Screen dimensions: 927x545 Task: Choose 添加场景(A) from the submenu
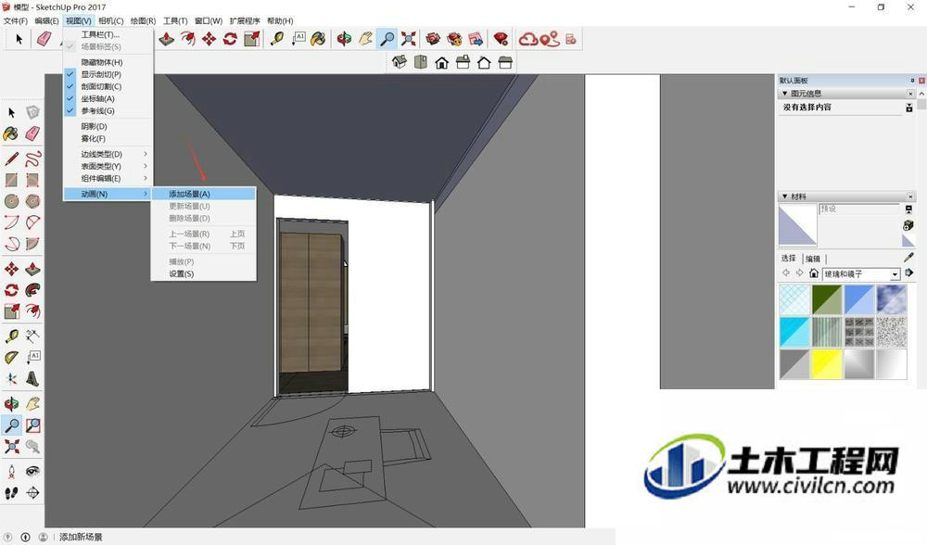coord(204,194)
